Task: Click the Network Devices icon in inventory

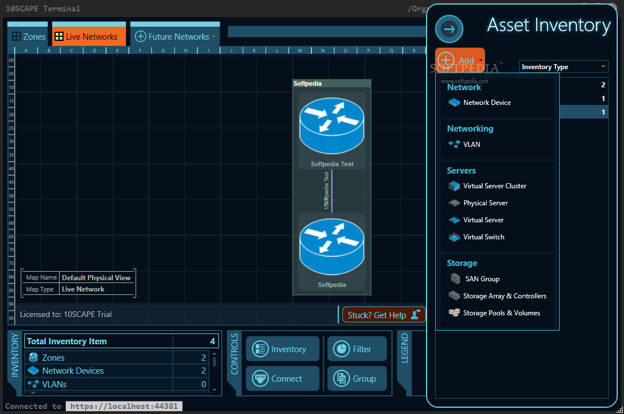Action: pyautogui.click(x=33, y=371)
